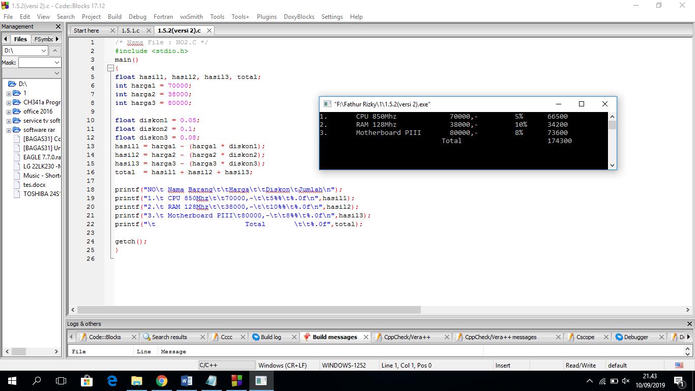Close the Logs & others panel
Viewport: 695px width, 391px height.
[x=689, y=324]
